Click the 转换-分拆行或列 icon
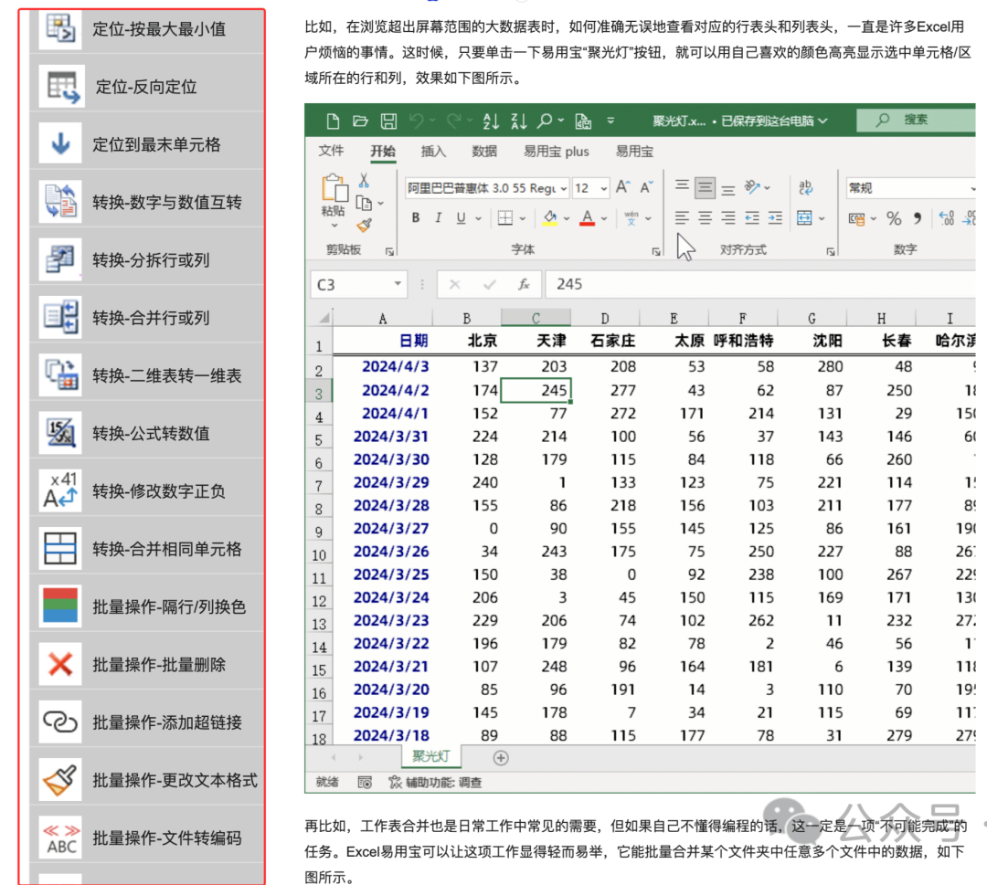Screen dimensions: 987x885 click(60, 259)
